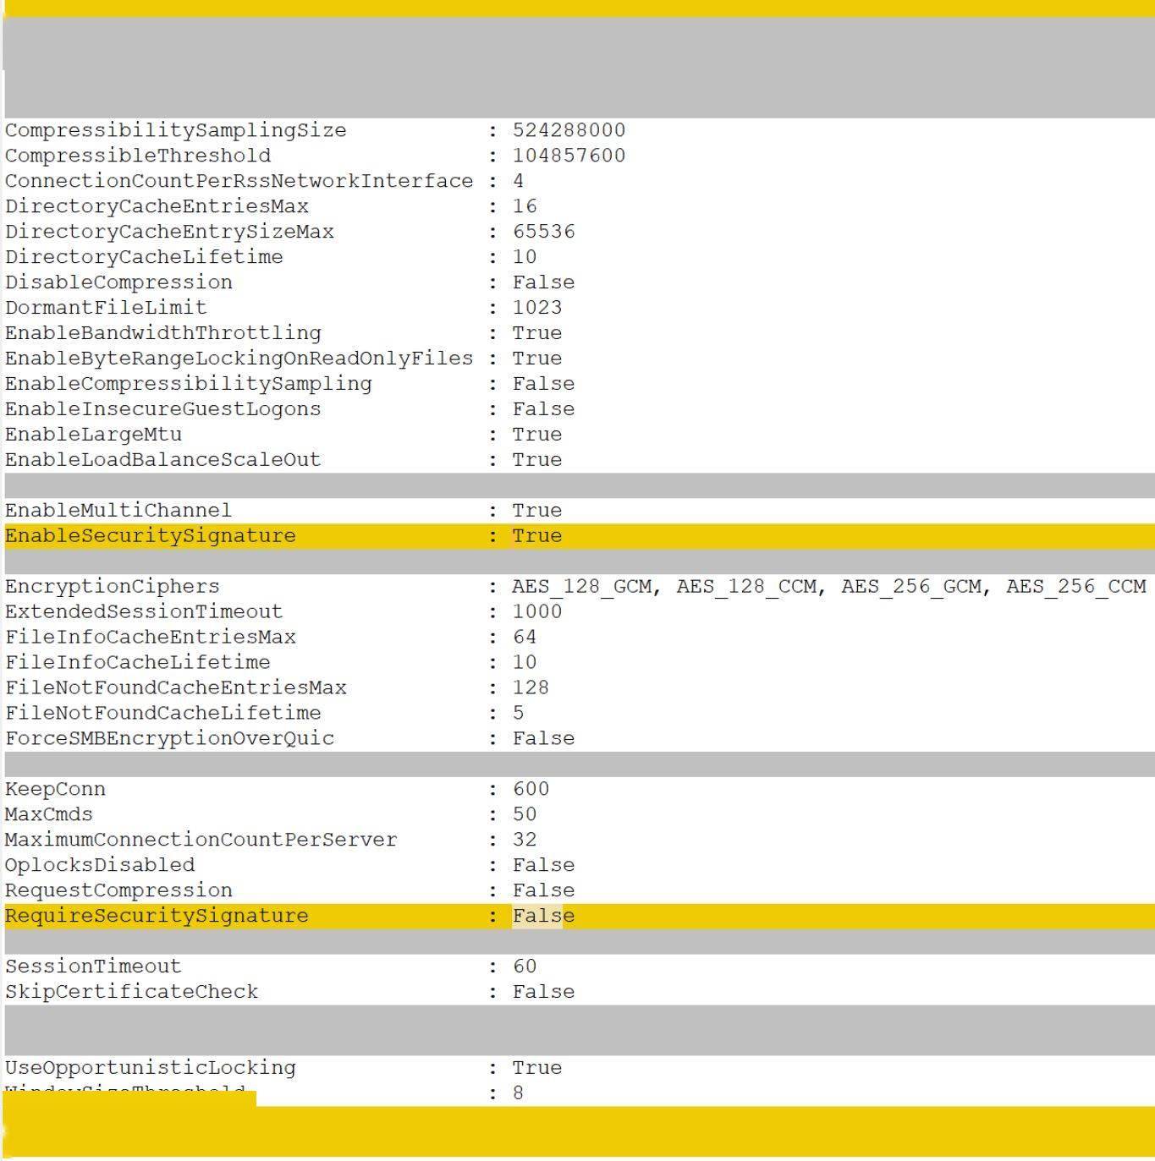Select the OplocksDisabled label

(x=100, y=866)
